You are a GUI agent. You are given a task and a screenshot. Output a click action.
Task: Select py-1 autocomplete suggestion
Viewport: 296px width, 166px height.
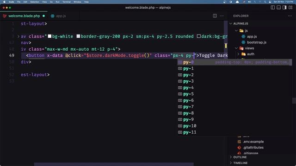coord(234,69)
